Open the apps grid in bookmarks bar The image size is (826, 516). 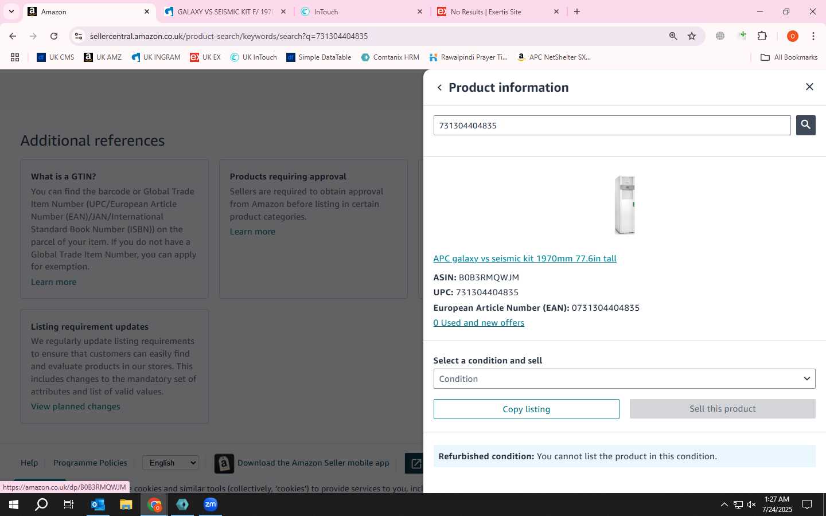pos(15,57)
